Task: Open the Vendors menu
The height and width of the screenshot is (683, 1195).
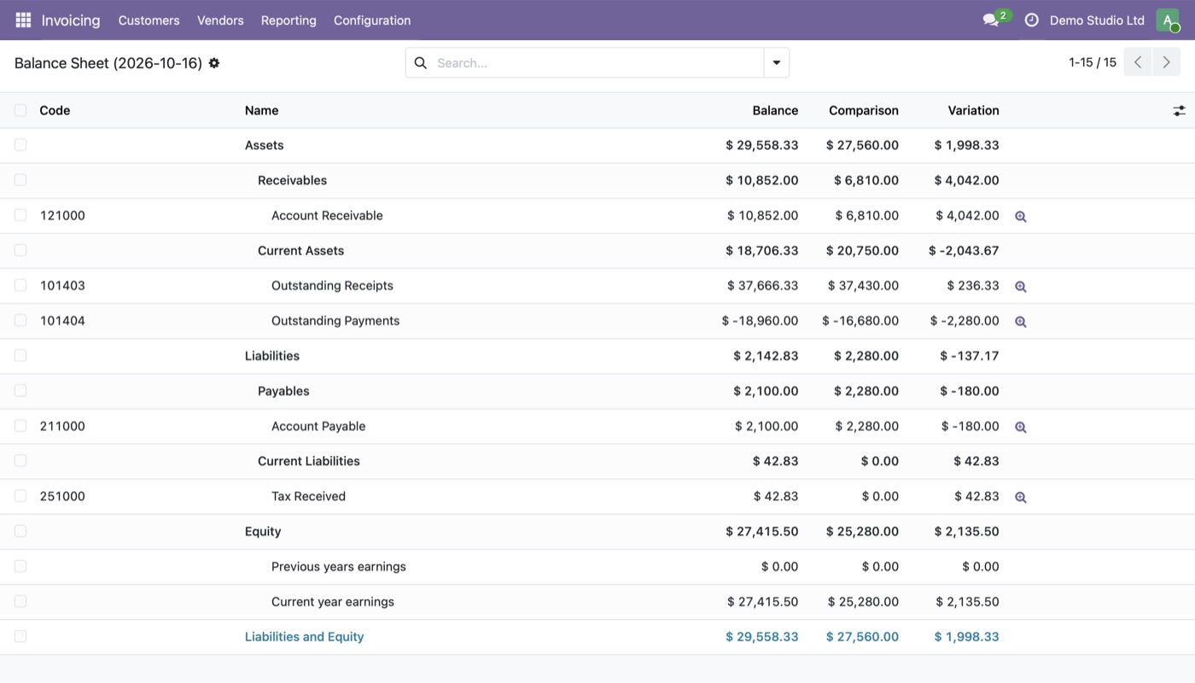Action: pyautogui.click(x=220, y=20)
